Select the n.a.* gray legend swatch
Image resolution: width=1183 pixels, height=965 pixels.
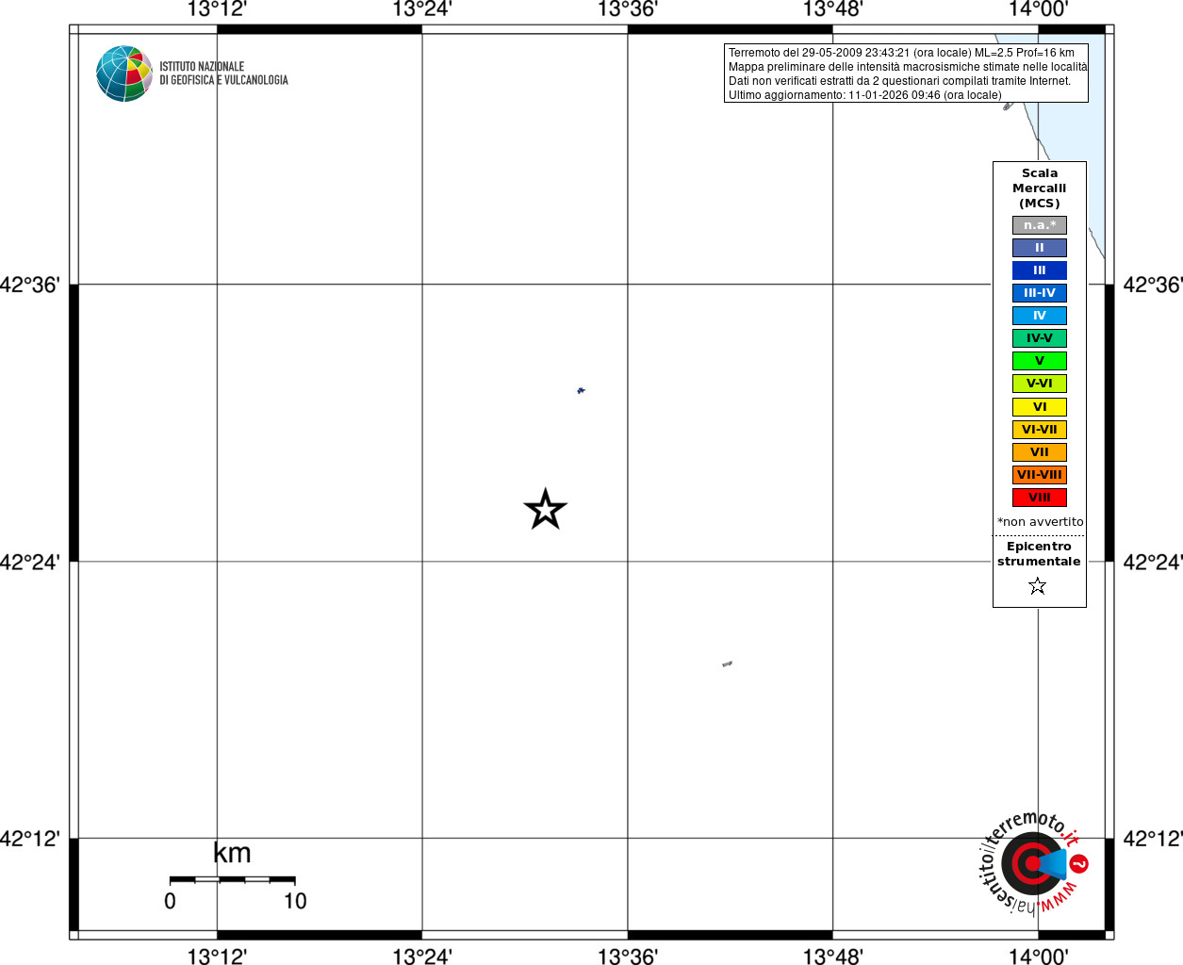[1040, 225]
